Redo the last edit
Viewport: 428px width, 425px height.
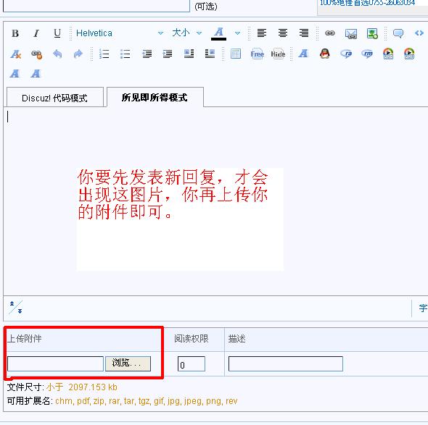click(78, 54)
